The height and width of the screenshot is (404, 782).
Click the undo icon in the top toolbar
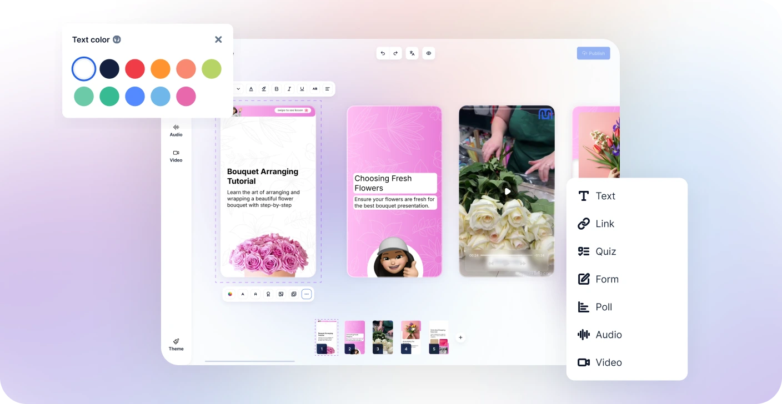[382, 53]
